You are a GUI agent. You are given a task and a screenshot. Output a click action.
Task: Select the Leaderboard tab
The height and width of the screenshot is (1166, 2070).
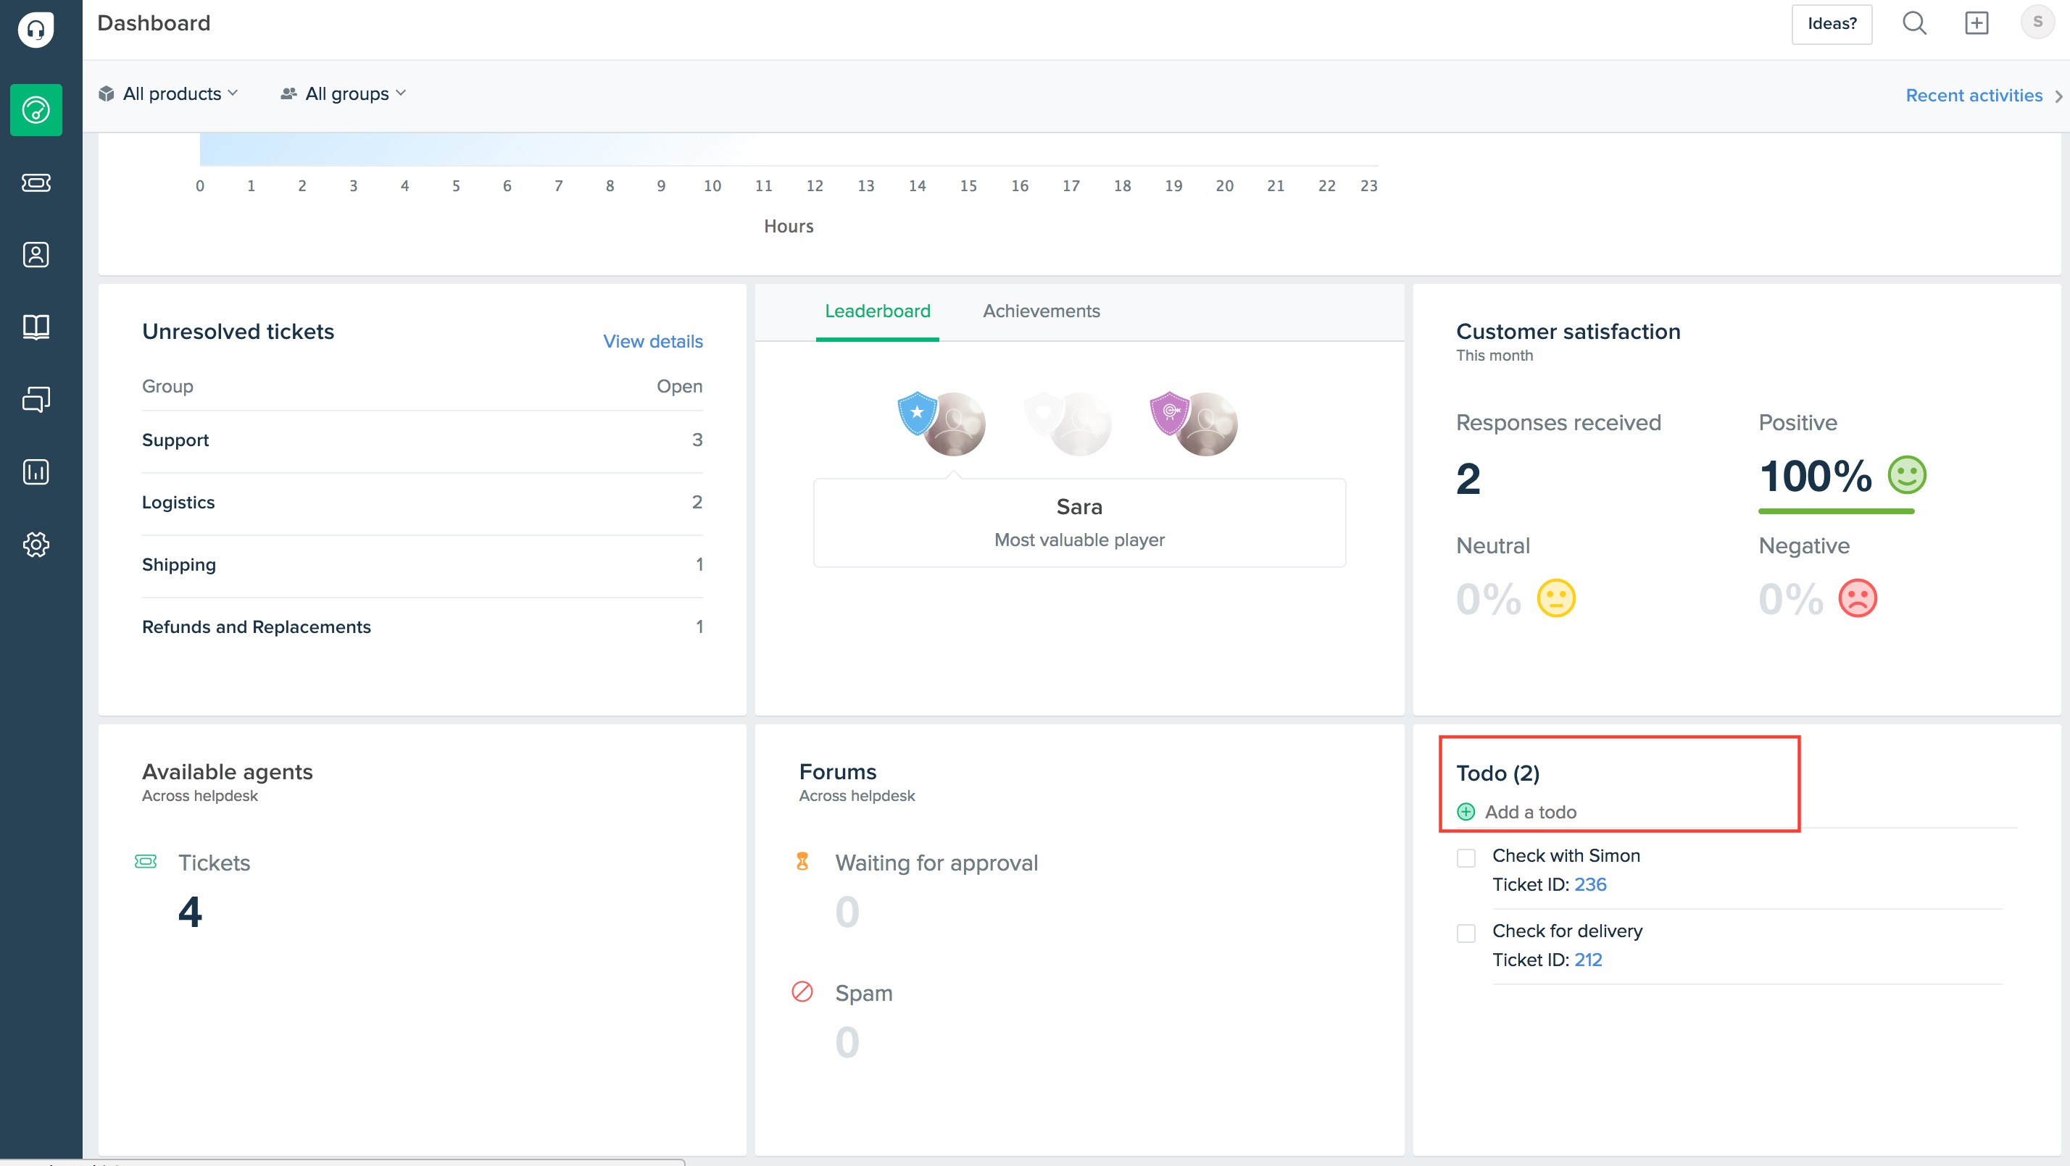pyautogui.click(x=877, y=311)
